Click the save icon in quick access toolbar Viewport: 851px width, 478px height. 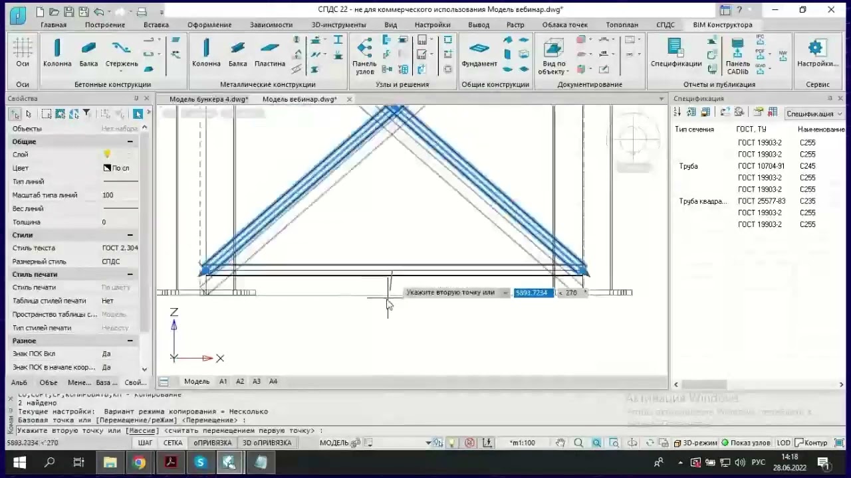pyautogui.click(x=68, y=11)
